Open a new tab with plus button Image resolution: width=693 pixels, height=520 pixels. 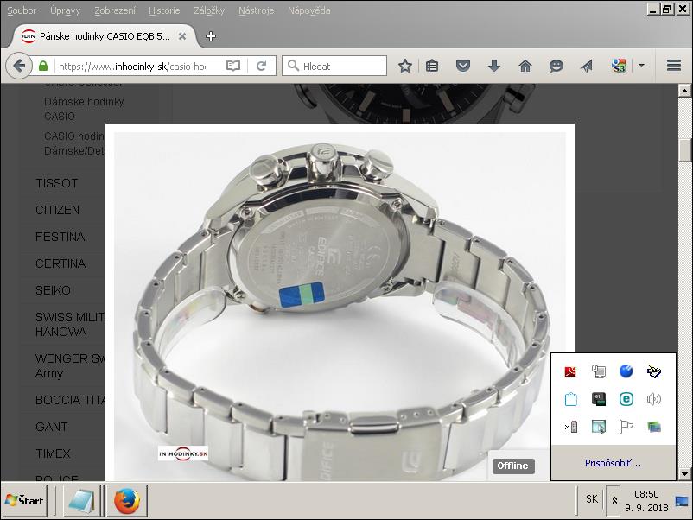pyautogui.click(x=211, y=36)
